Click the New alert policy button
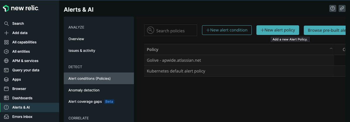350x122 pixels. point(277,30)
